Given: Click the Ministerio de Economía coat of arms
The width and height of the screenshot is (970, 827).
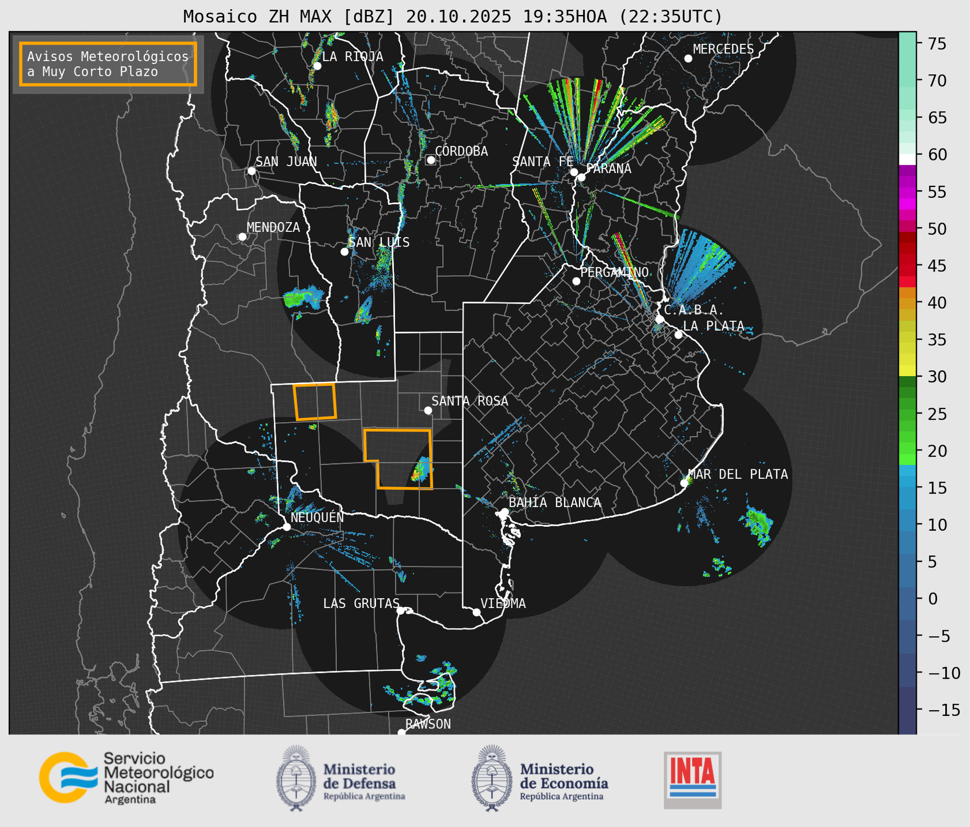Looking at the screenshot, I should pos(492,778).
